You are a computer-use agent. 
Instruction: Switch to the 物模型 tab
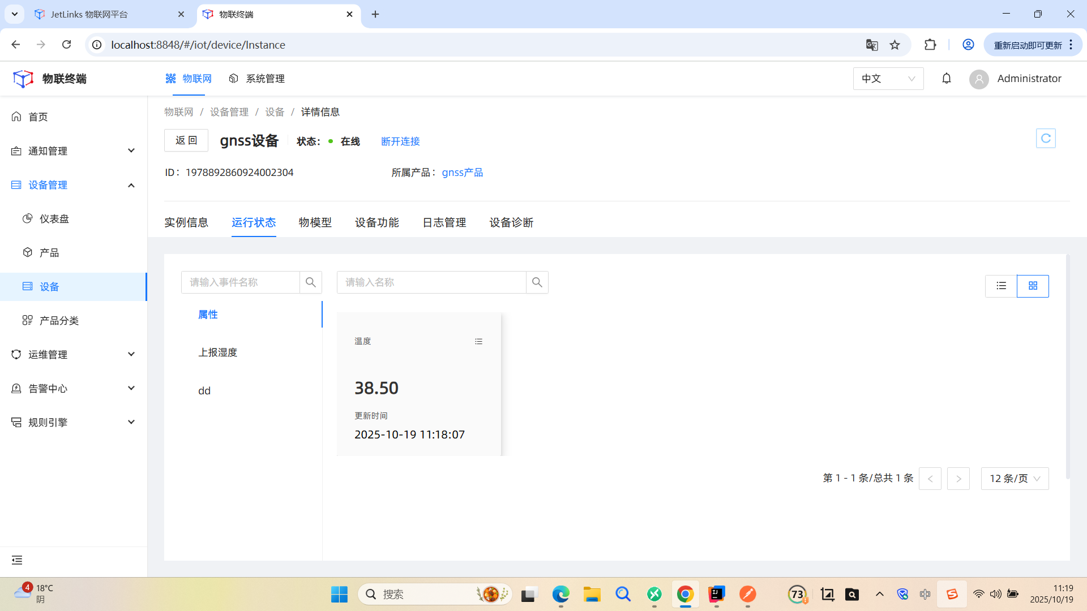(315, 222)
